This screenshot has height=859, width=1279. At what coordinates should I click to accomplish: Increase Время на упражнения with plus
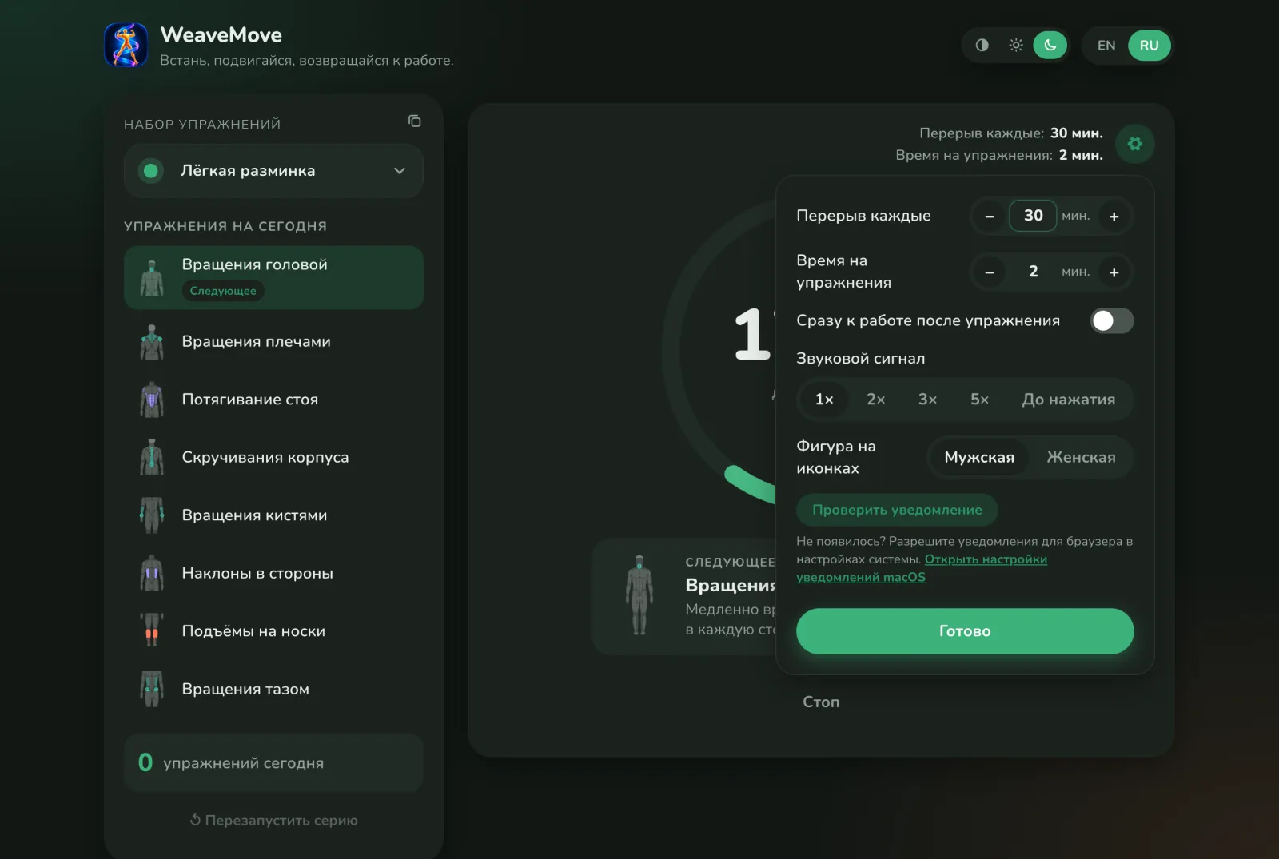coord(1114,272)
